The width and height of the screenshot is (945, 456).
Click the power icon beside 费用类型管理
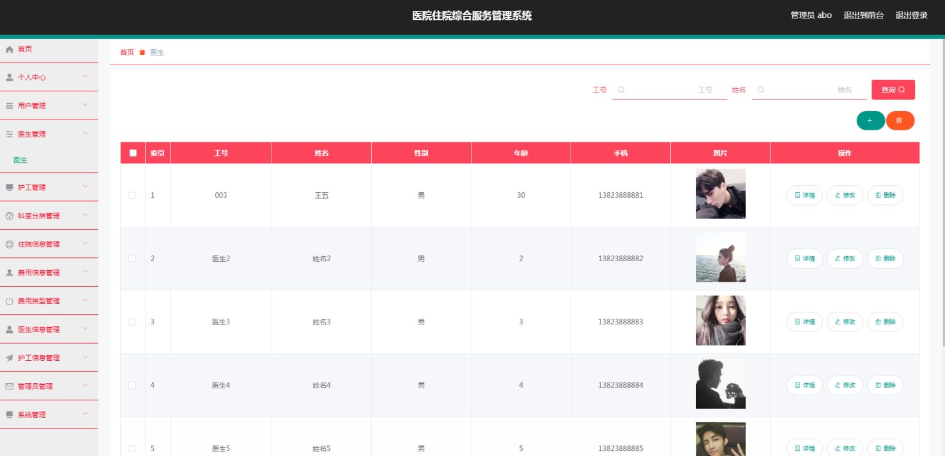point(9,301)
